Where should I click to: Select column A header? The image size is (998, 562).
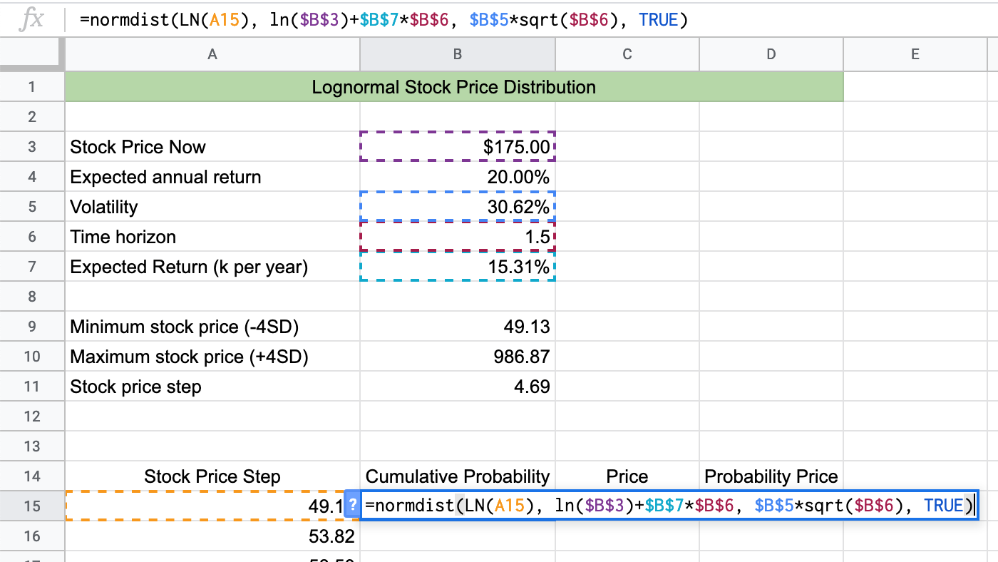coord(212,54)
